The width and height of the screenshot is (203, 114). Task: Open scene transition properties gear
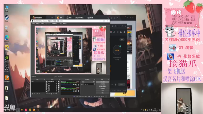pyautogui.click(x=94, y=82)
